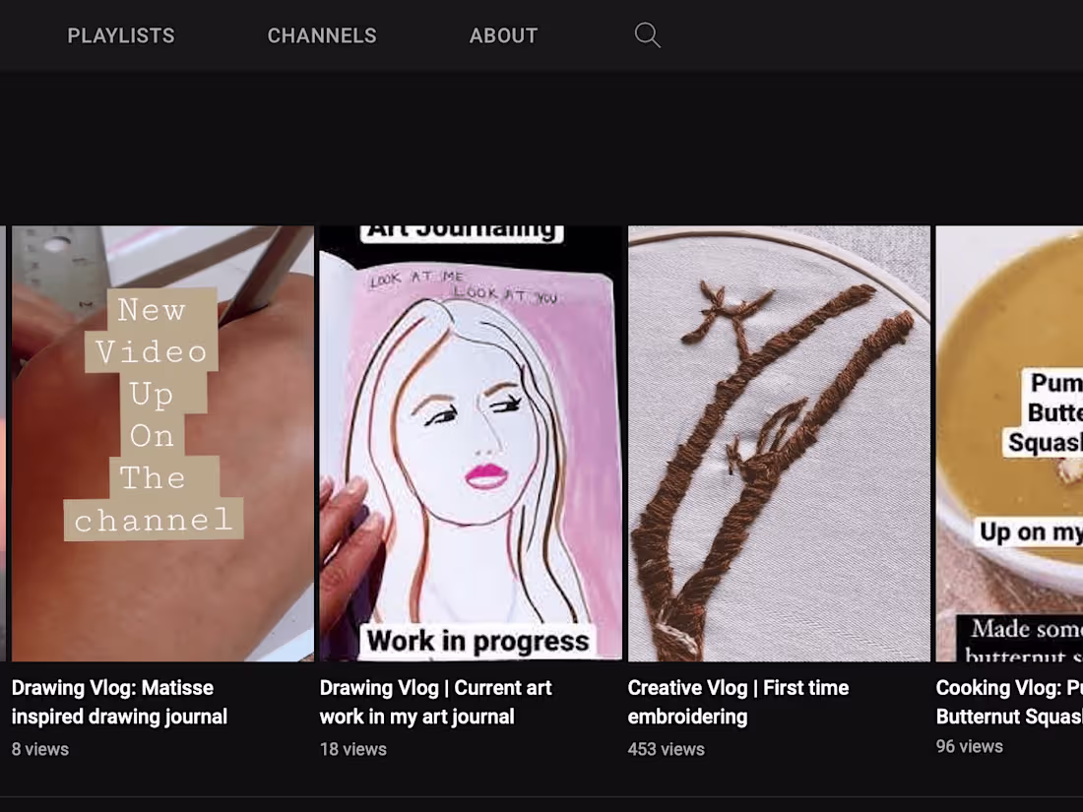Open the ABOUT tab
Image resolution: width=1083 pixels, height=812 pixels.
click(x=503, y=35)
